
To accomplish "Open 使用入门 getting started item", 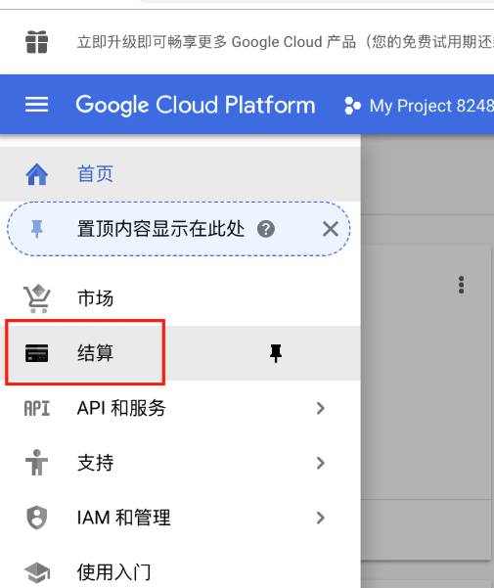I will click(180, 572).
